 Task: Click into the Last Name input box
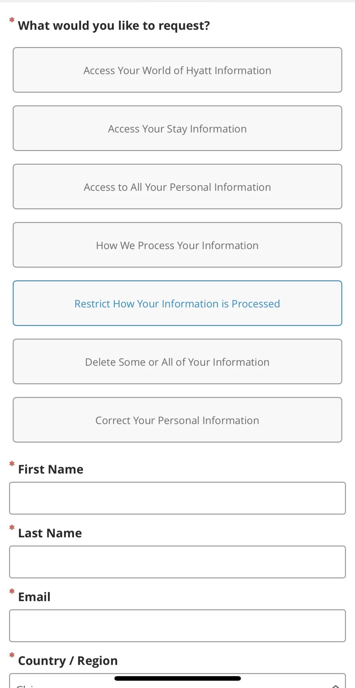[177, 562]
